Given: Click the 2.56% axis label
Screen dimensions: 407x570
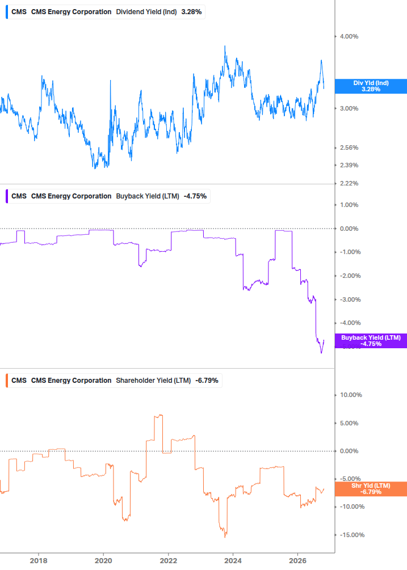Looking at the screenshot, I should coord(349,147).
